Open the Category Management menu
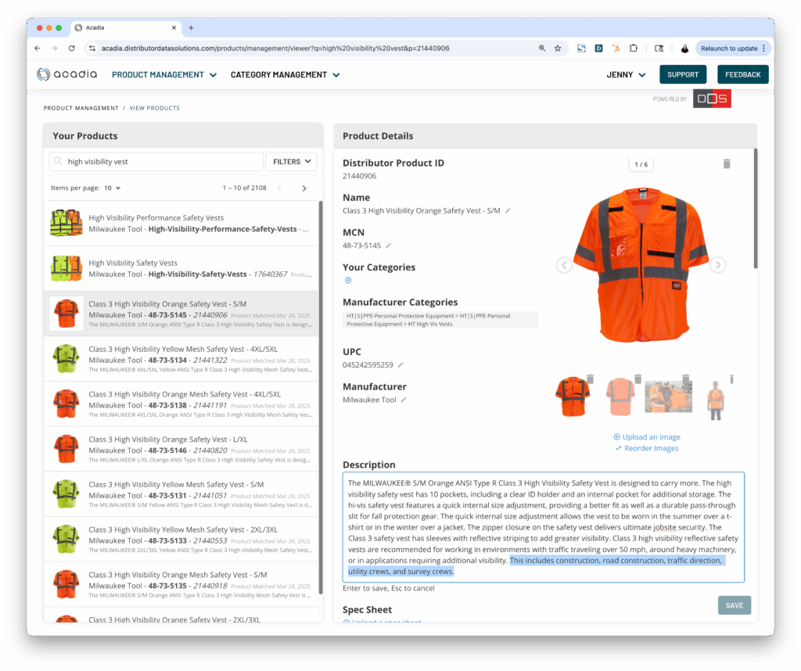This screenshot has width=801, height=671. (285, 75)
